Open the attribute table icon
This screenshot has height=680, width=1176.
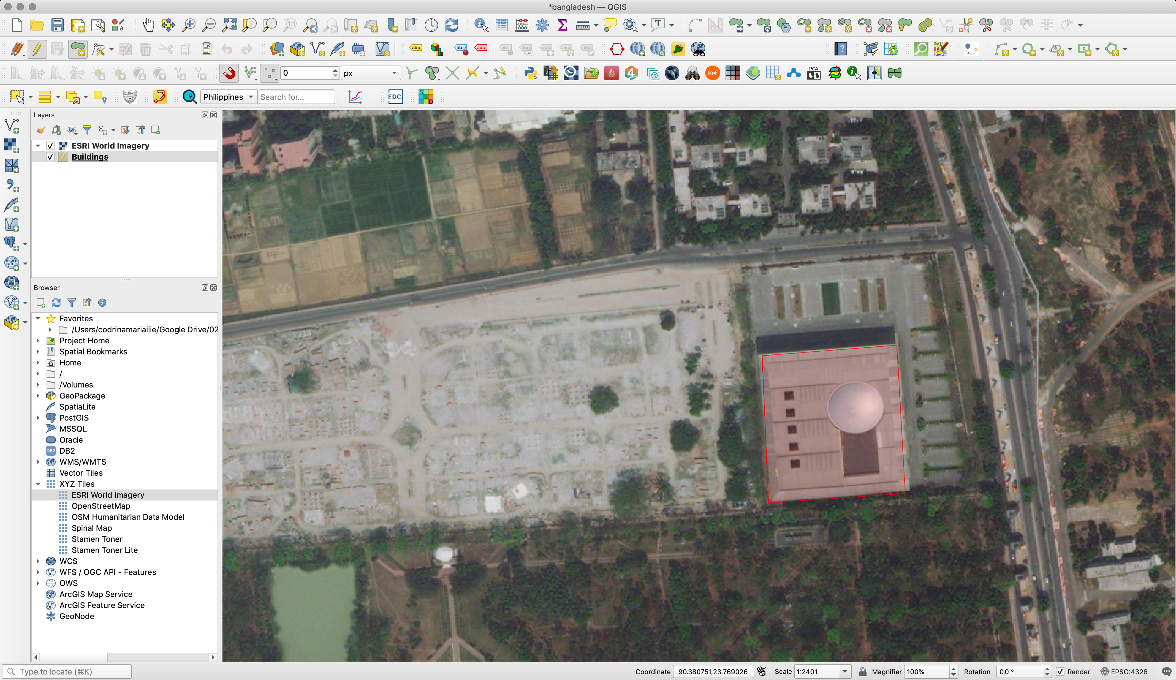click(502, 25)
